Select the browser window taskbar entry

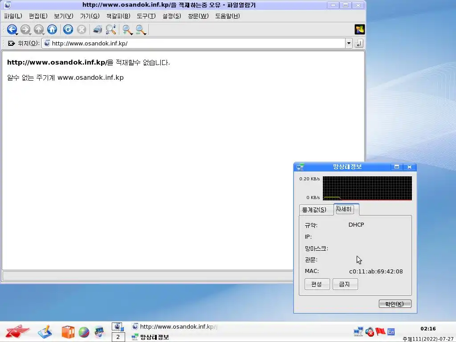(x=175, y=326)
